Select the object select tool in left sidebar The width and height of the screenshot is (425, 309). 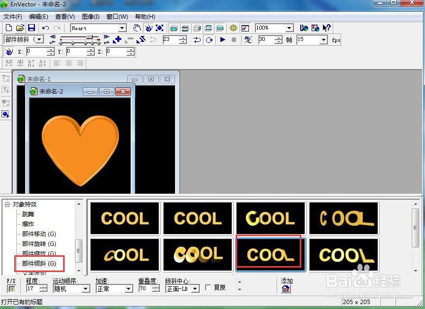5,114
